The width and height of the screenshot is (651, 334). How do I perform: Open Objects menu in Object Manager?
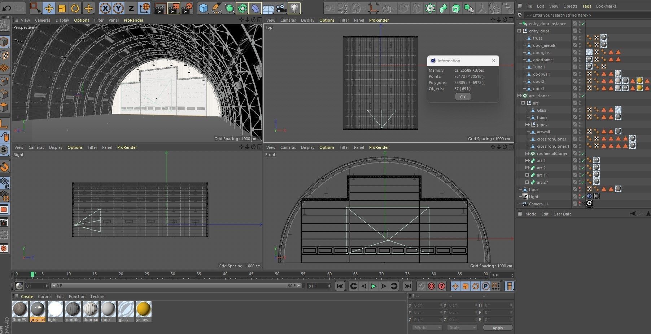tap(570, 6)
